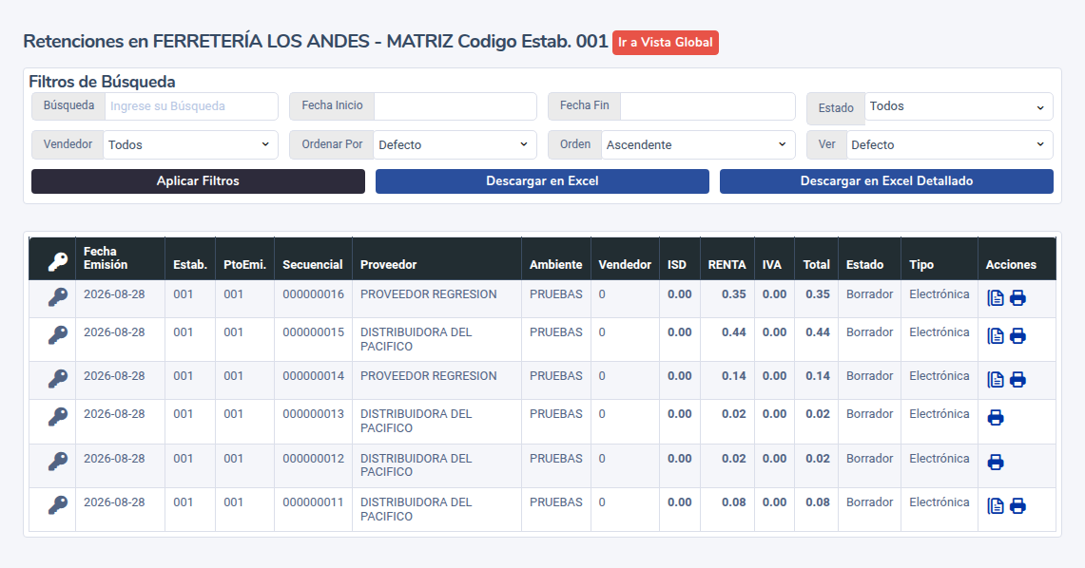This screenshot has width=1085, height=568.
Task: Click the key icon for retention 000000014
Action: click(57, 379)
